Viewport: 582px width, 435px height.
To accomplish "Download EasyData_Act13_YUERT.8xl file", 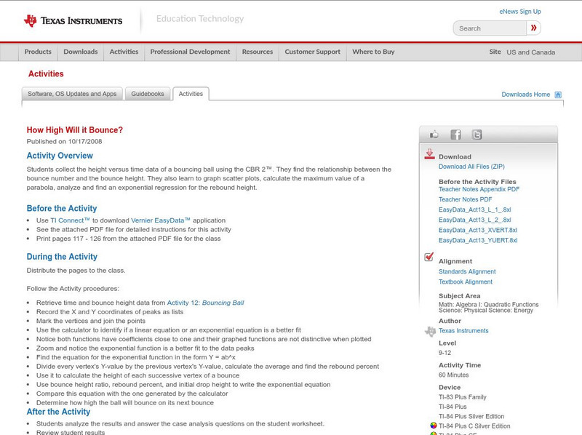I will pos(478,241).
